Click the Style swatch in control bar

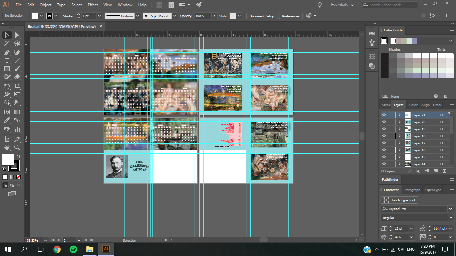tap(233, 16)
